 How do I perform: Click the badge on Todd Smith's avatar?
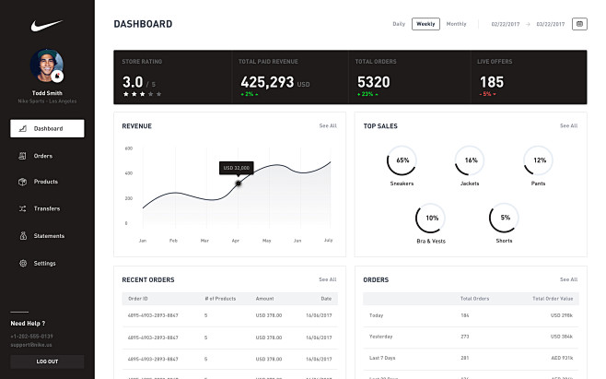coord(58,76)
